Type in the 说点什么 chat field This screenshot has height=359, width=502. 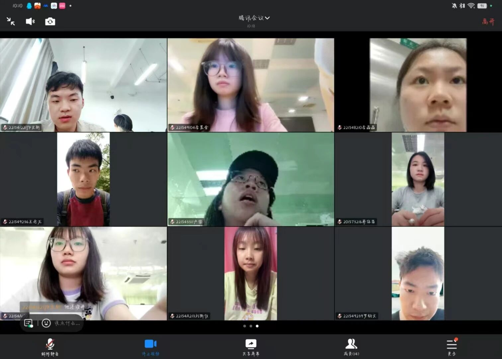(67, 323)
